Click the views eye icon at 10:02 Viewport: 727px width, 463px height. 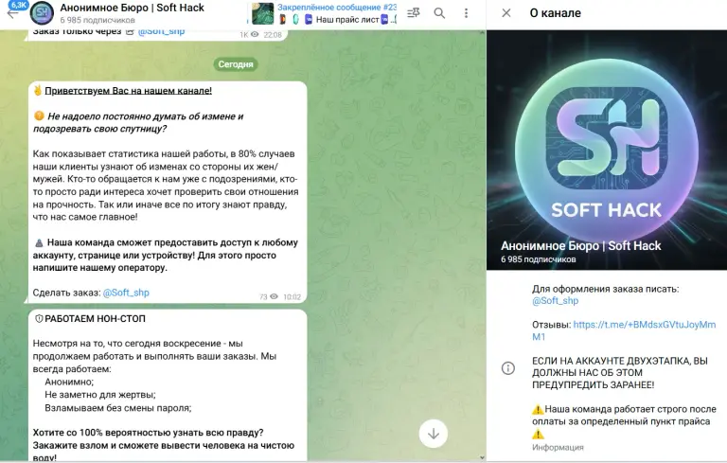[274, 297]
